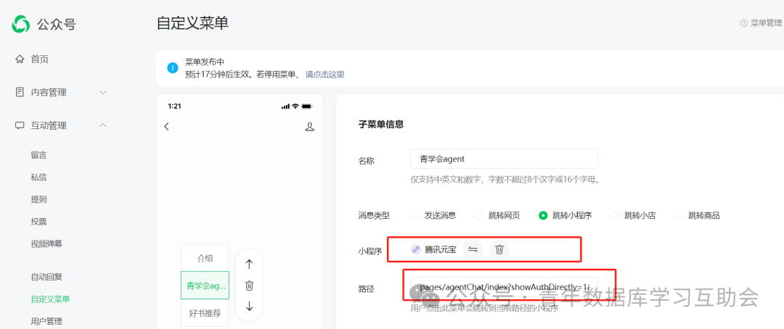This screenshot has height=329, width=784.
Task: Click the 首页 home icon
Action: click(20, 59)
